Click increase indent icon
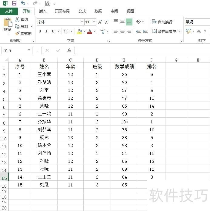This screenshot has width=210, height=211. pyautogui.click(x=145, y=31)
